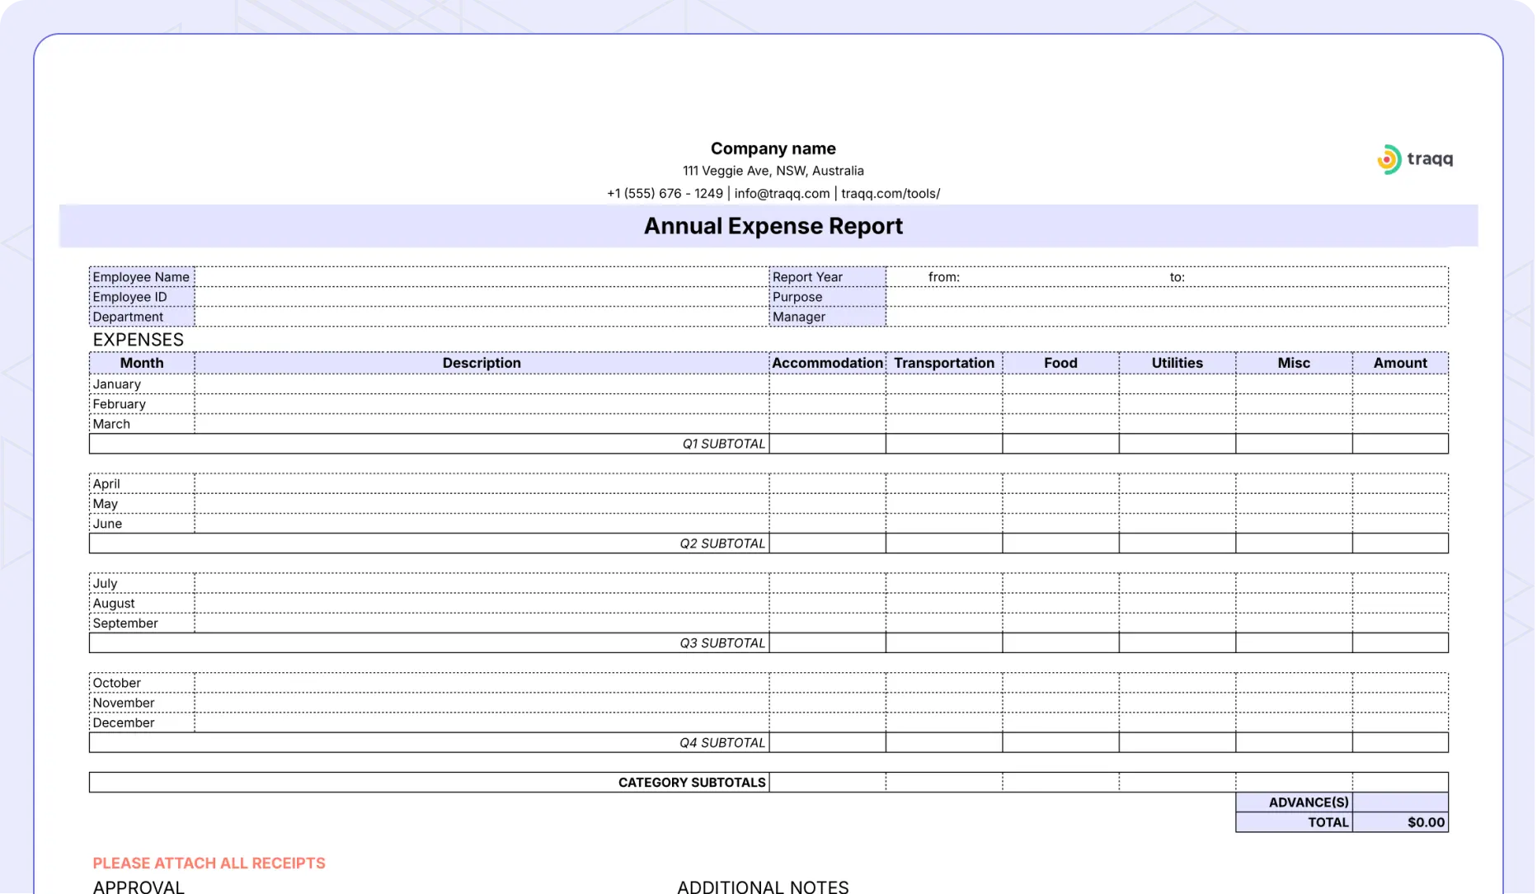Select the EXPENSES section heading

138,340
